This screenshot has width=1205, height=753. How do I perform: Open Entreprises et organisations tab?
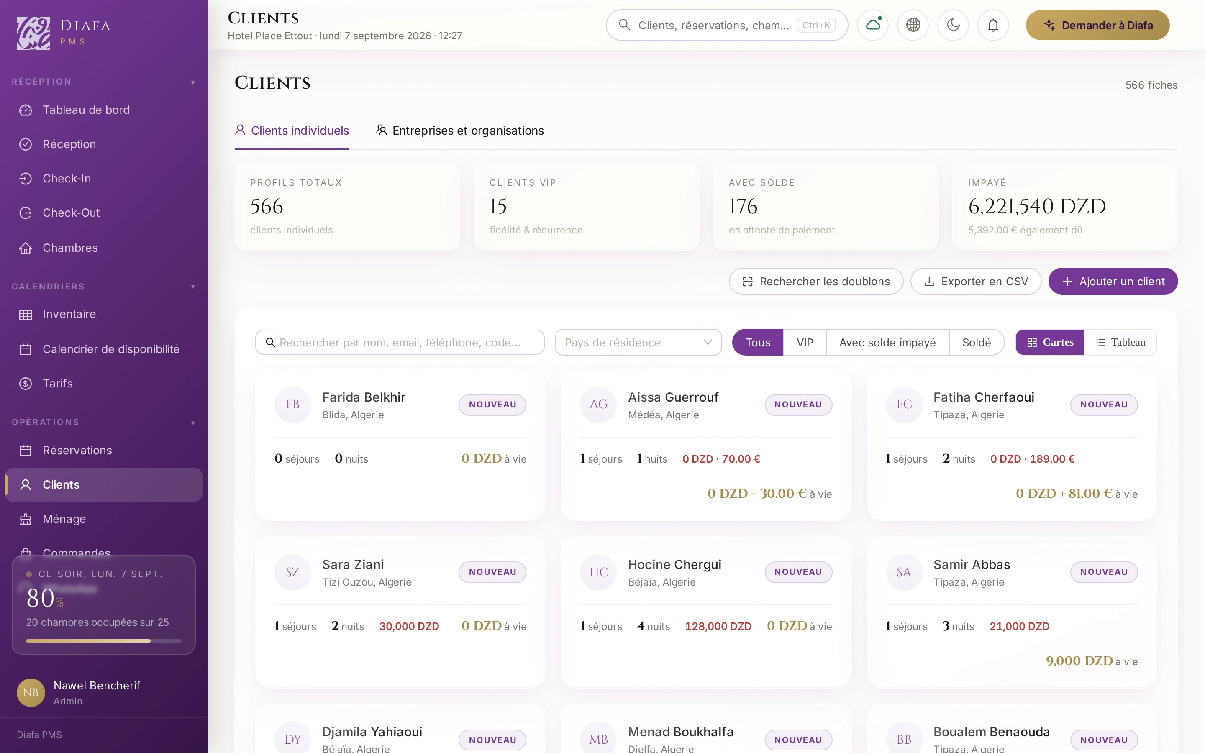(460, 131)
